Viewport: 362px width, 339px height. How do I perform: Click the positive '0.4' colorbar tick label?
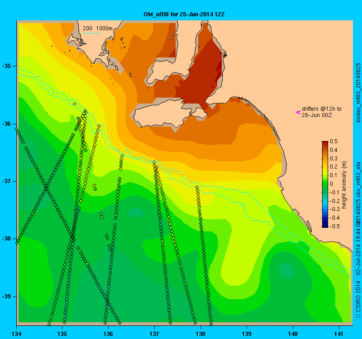334,150
